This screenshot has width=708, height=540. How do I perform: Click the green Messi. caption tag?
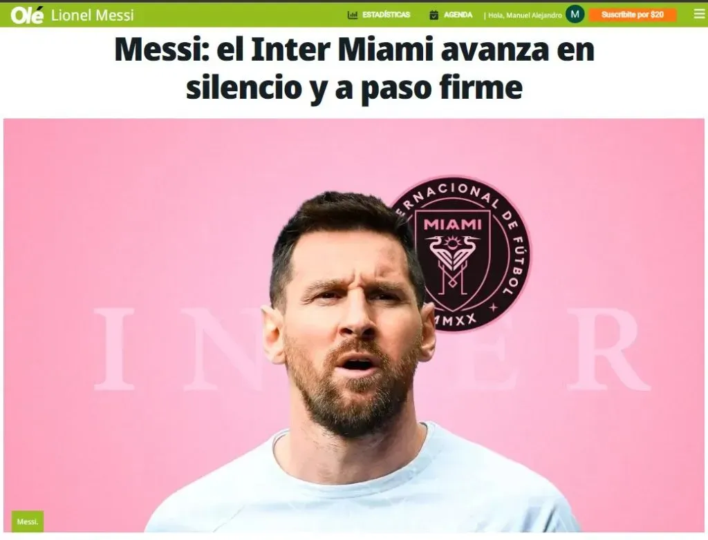[28, 521]
